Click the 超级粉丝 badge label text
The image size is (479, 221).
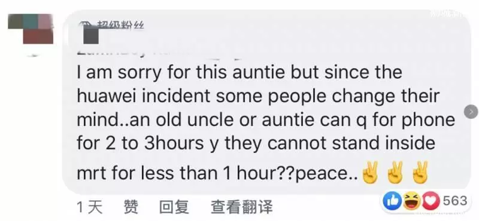121,26
